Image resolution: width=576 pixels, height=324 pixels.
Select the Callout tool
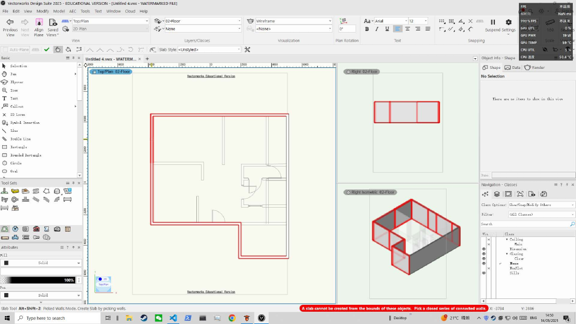pyautogui.click(x=17, y=106)
